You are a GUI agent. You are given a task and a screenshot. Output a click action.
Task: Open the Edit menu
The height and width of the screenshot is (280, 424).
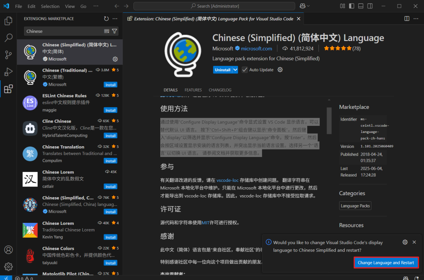click(x=31, y=6)
